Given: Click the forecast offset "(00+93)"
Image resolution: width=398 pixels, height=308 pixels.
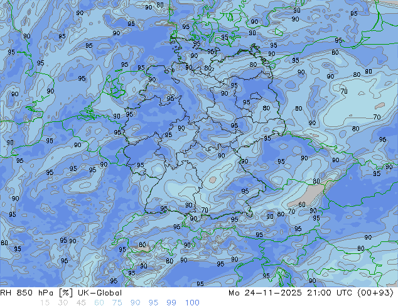Looking at the screenshot, I should point(375,293).
